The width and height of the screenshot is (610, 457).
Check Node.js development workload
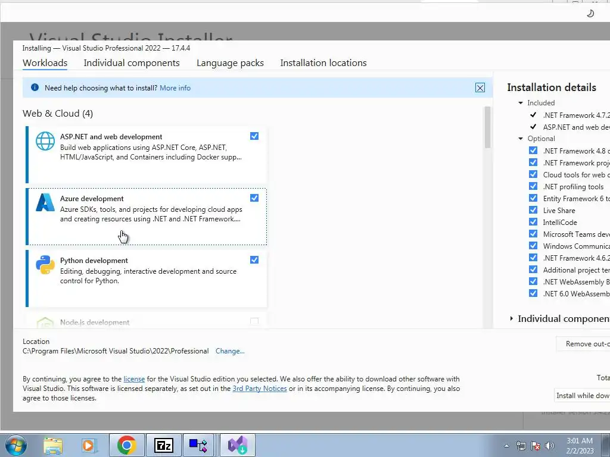coord(254,321)
